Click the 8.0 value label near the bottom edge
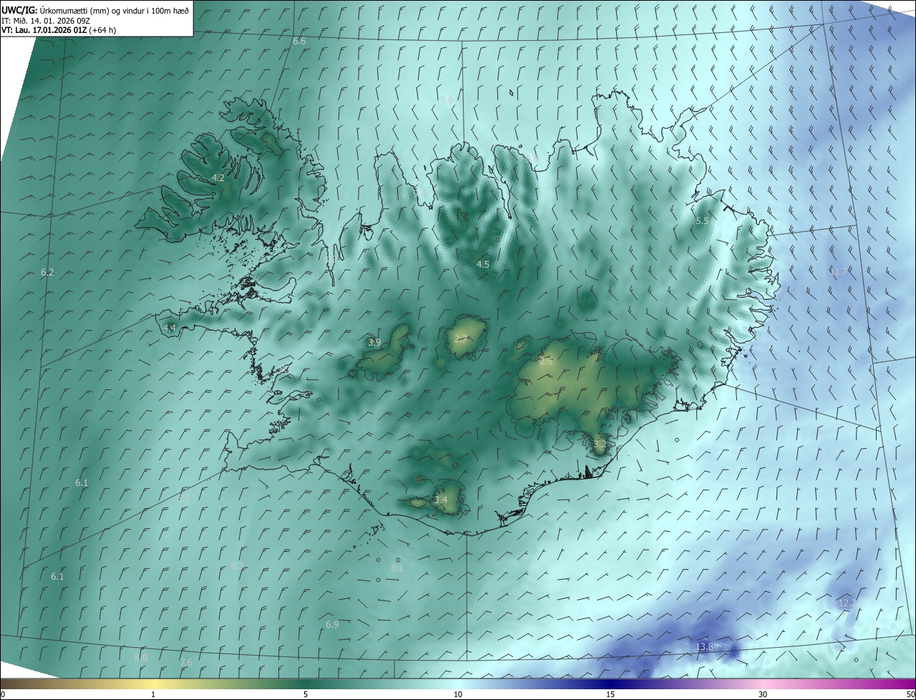Image resolution: width=916 pixels, height=700 pixels. [141, 657]
